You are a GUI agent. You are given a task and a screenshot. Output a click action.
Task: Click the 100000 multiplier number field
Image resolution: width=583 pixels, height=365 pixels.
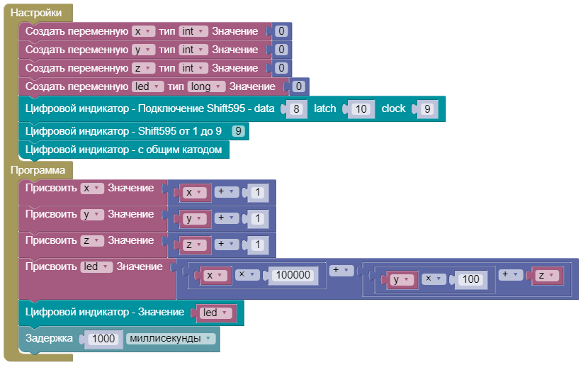(x=293, y=275)
